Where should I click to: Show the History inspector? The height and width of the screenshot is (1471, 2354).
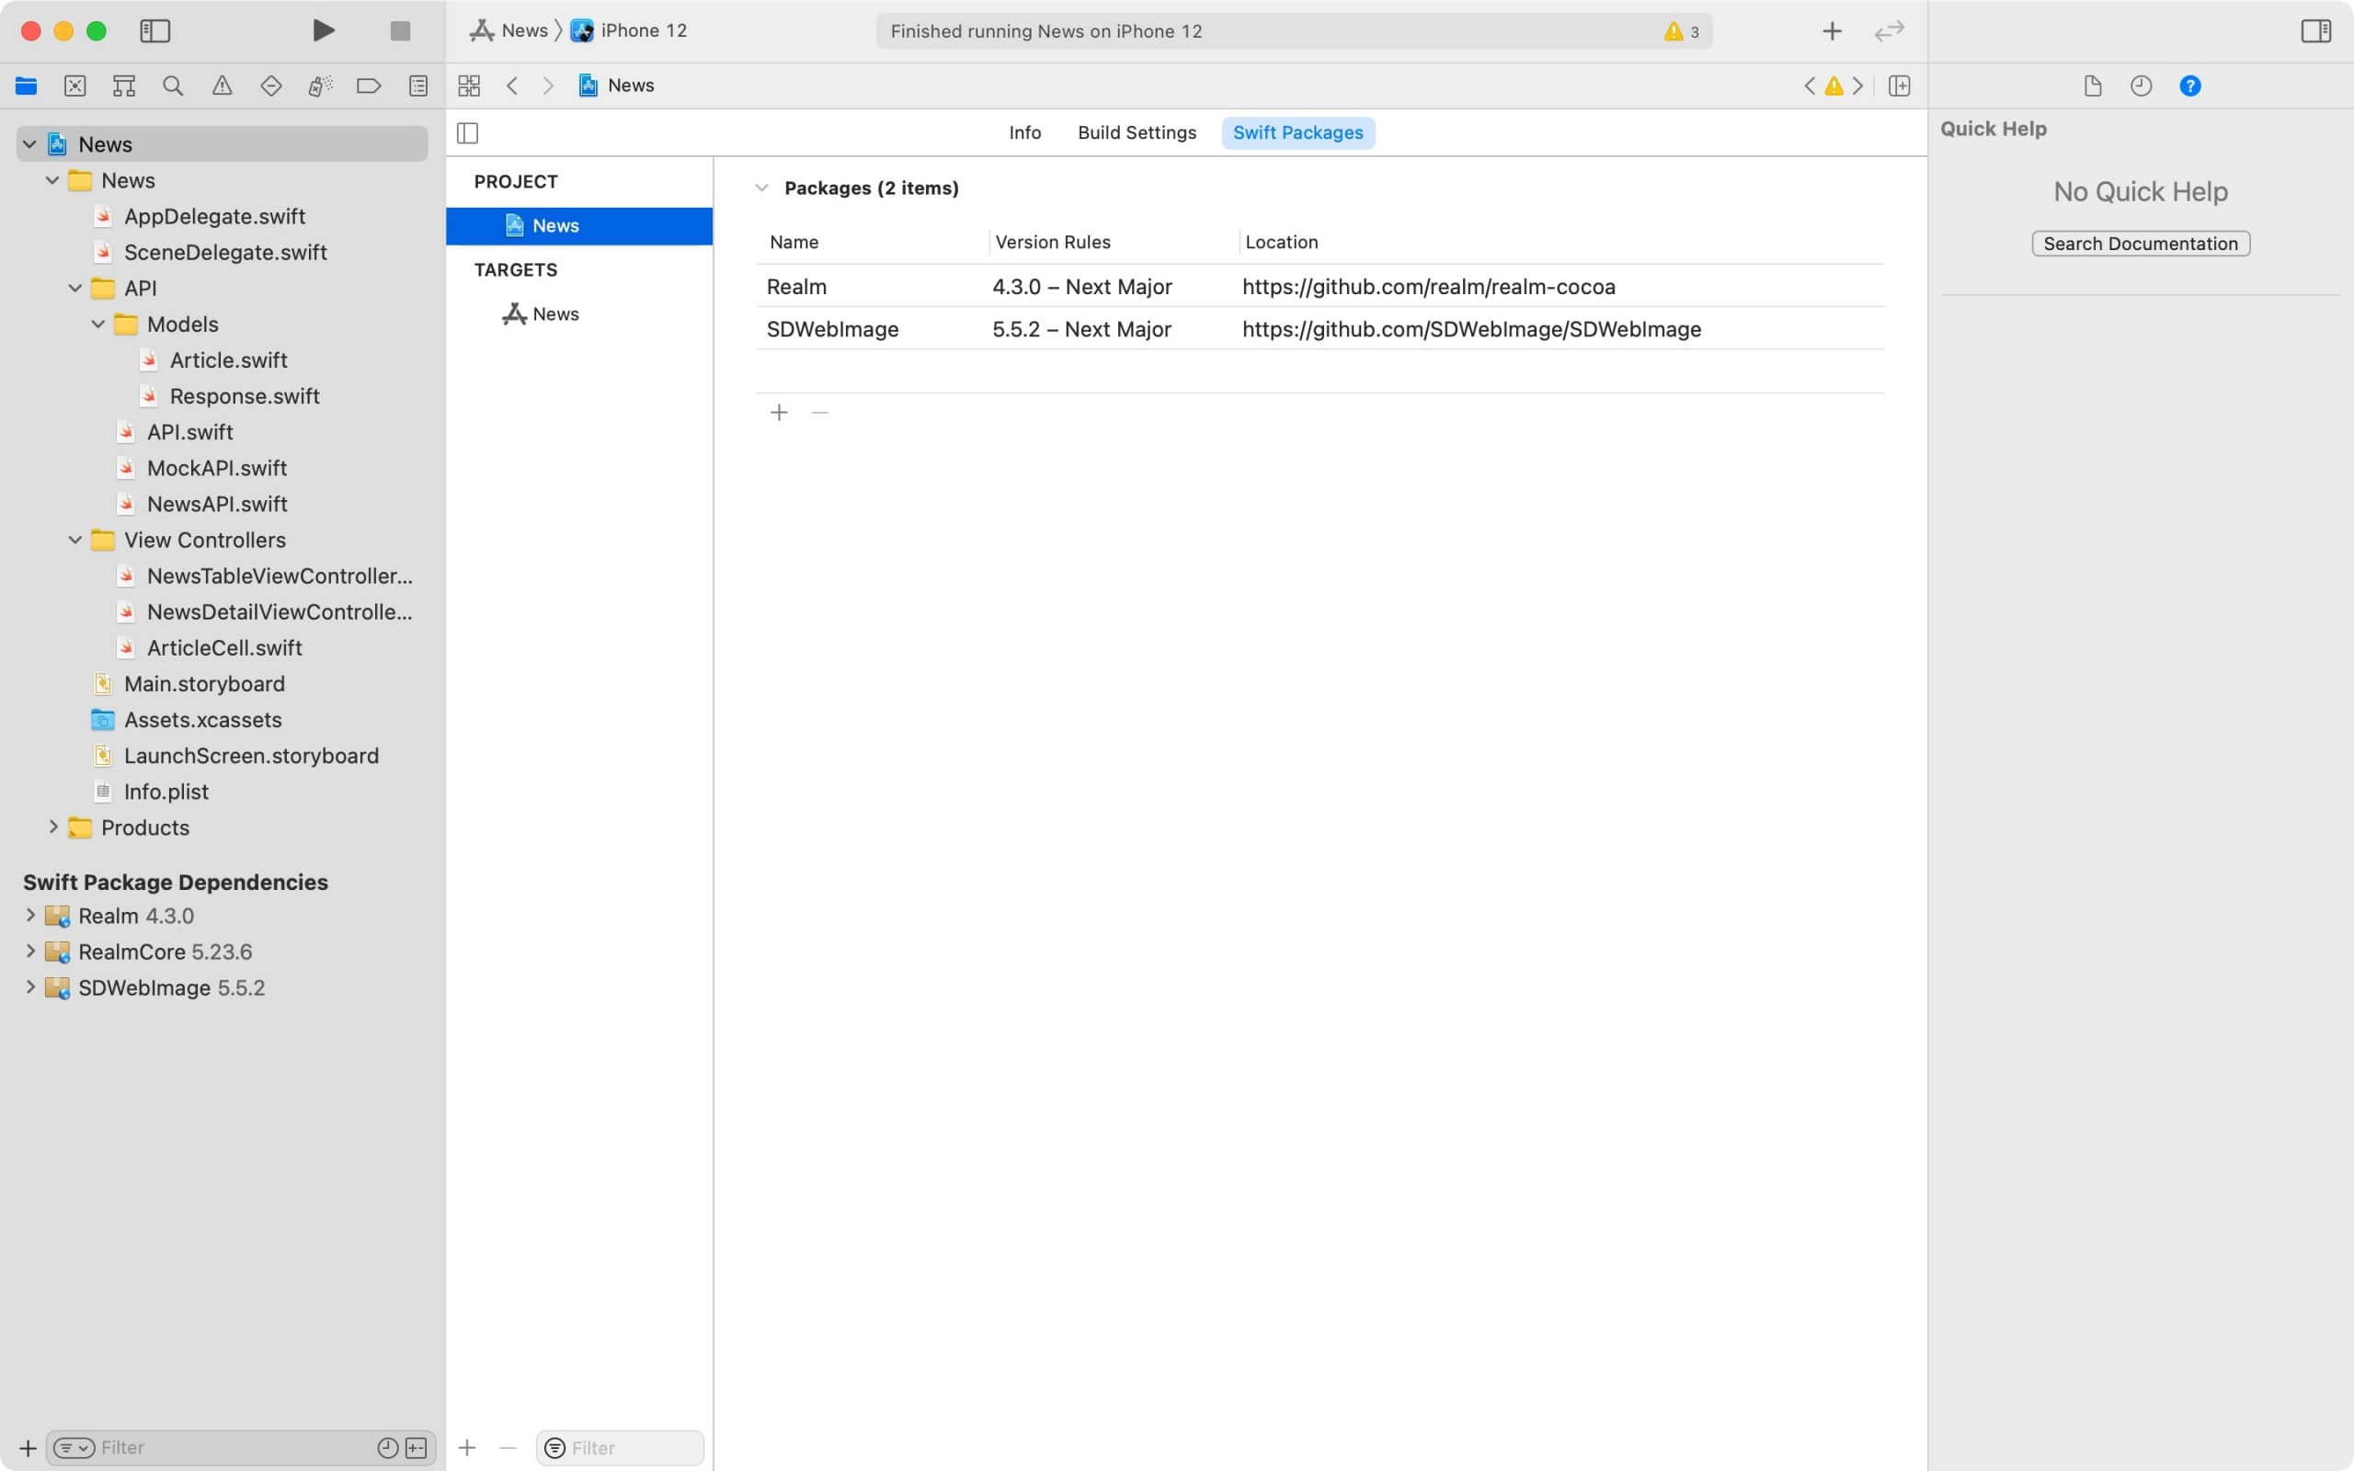tap(2141, 86)
